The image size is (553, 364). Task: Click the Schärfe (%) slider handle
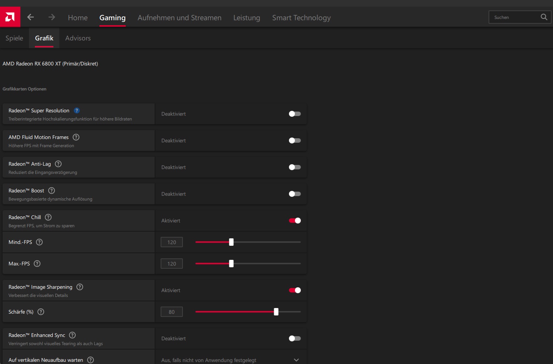point(276,312)
